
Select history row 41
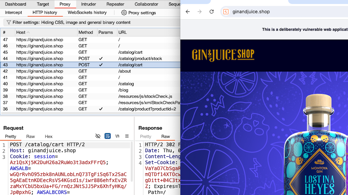pos(90,78)
